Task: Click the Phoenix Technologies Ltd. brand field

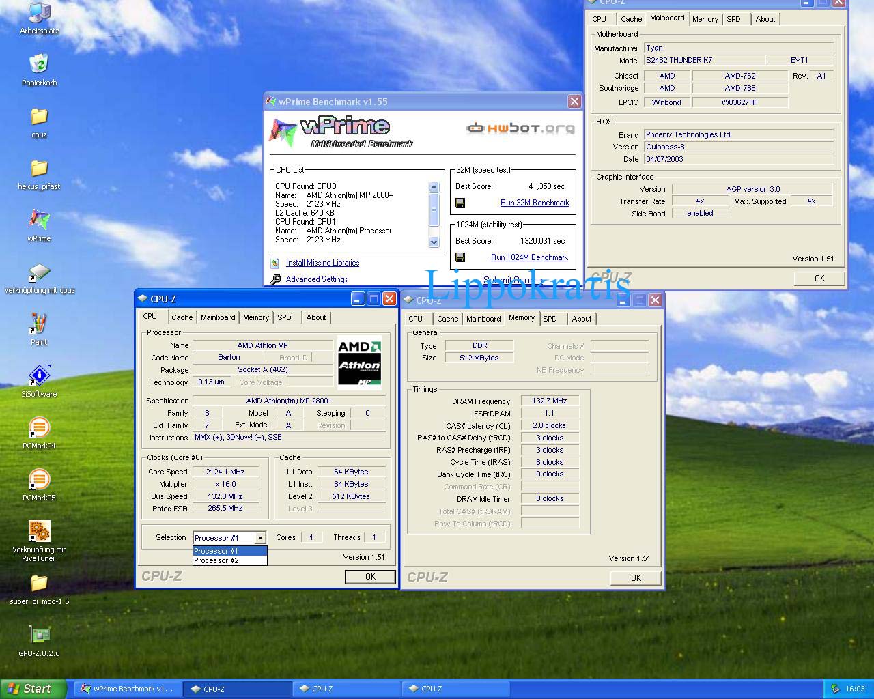Action: [x=739, y=134]
